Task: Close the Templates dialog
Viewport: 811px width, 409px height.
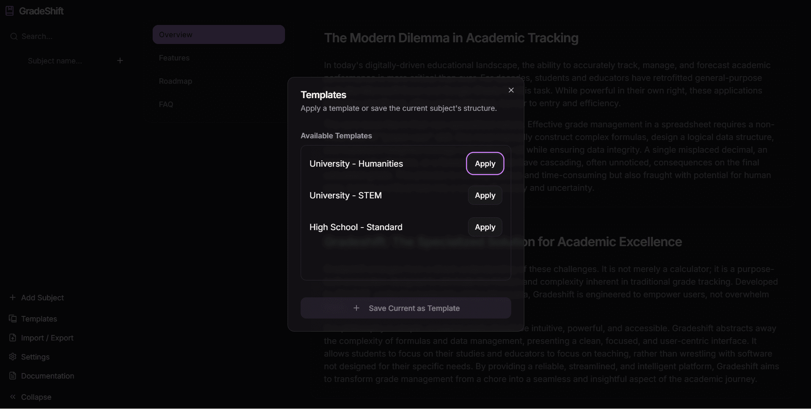Action: (x=511, y=90)
